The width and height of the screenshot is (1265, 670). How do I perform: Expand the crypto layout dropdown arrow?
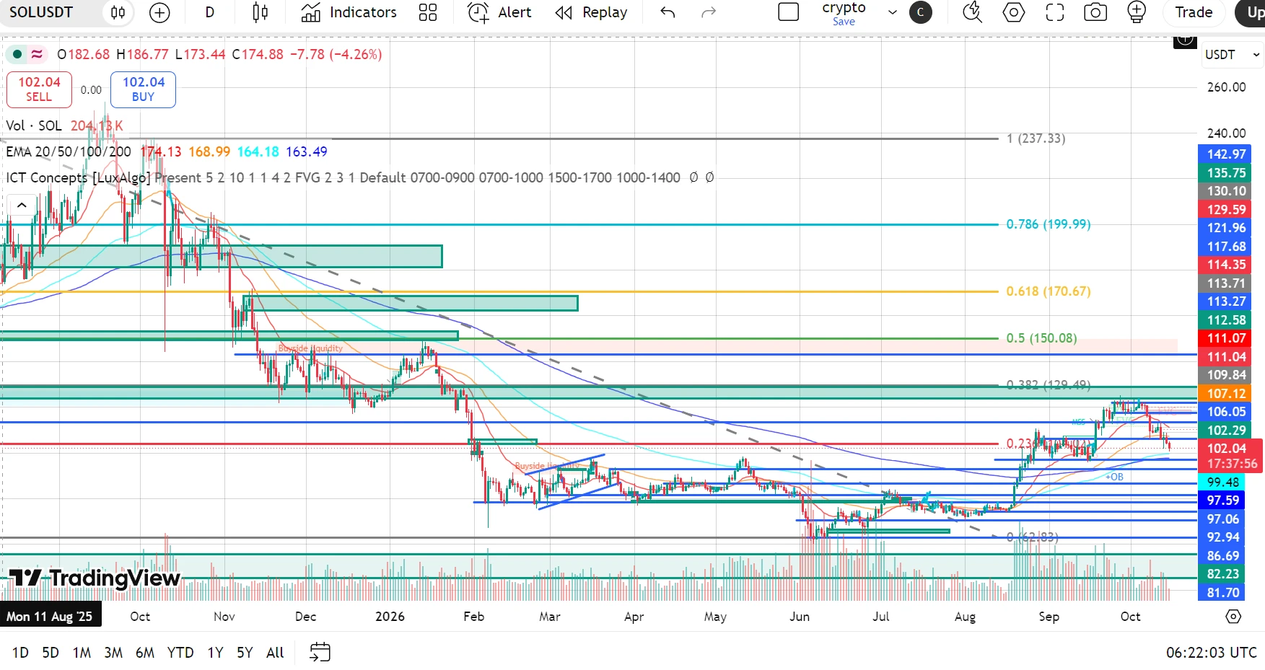893,12
